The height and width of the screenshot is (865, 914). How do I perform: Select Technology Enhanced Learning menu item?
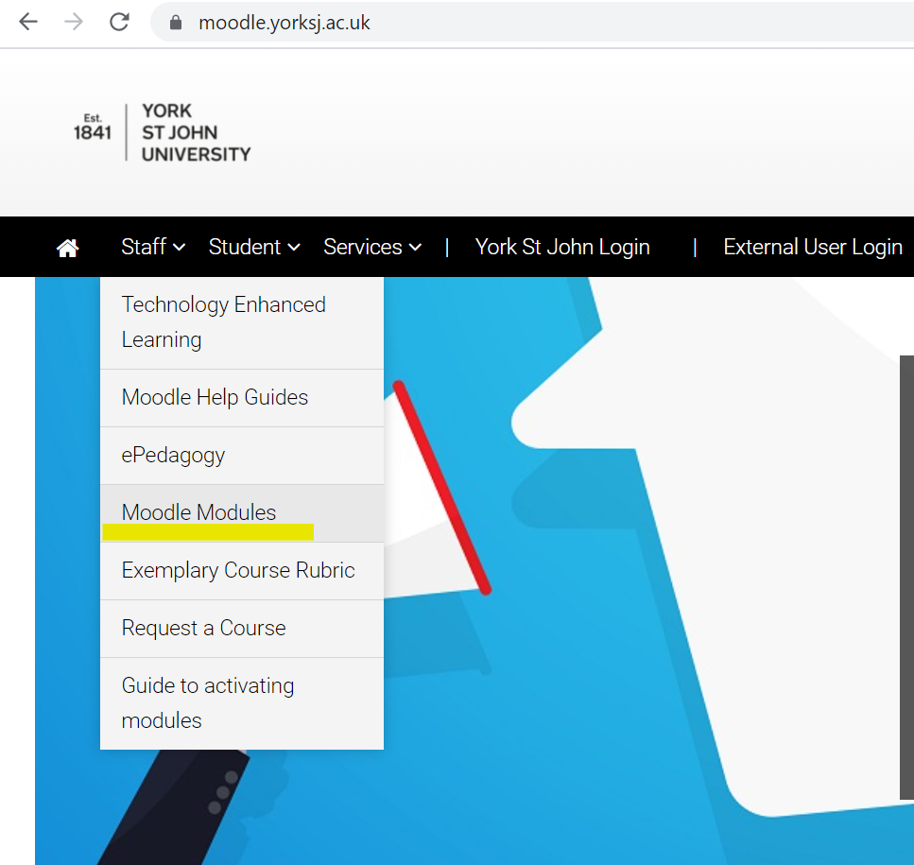pos(242,322)
